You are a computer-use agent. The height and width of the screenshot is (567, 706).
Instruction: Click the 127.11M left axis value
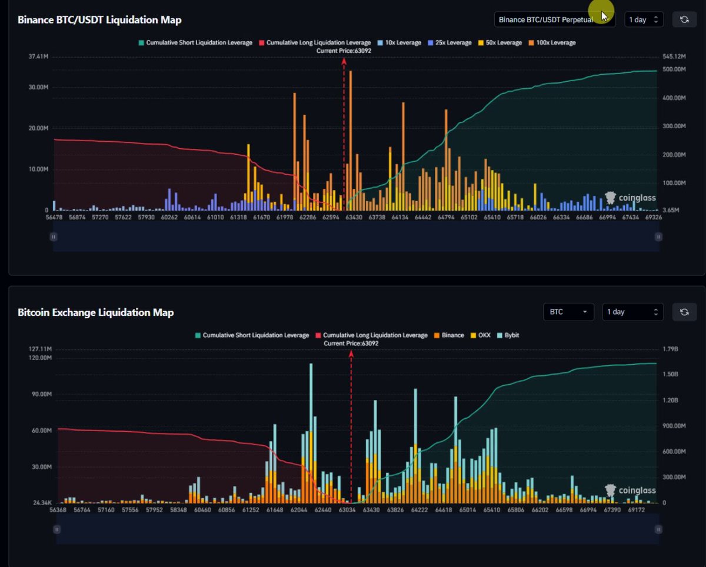click(x=39, y=349)
